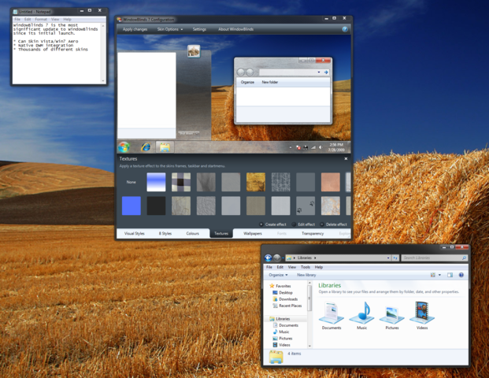Click the Explorer help question mark icon

[x=461, y=275]
